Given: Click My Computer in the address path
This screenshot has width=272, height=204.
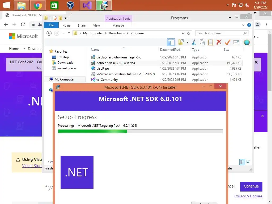Looking at the screenshot, I should click(93, 33).
